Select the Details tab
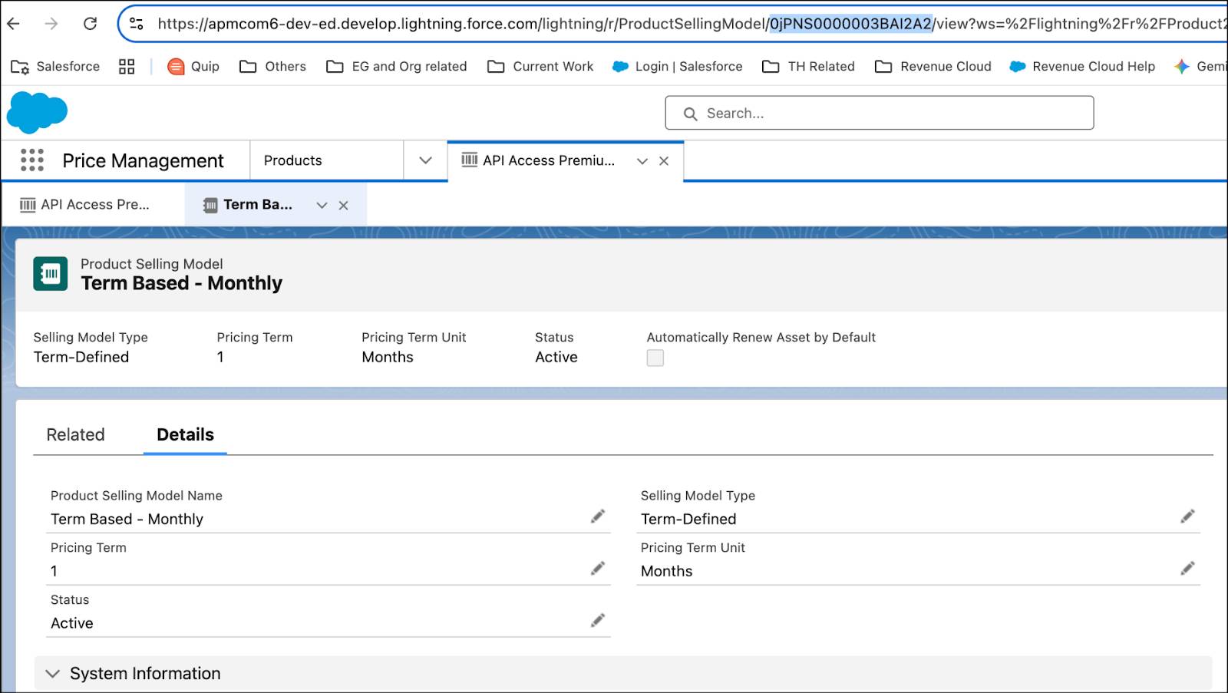Viewport: 1228px width, 693px height. click(185, 434)
